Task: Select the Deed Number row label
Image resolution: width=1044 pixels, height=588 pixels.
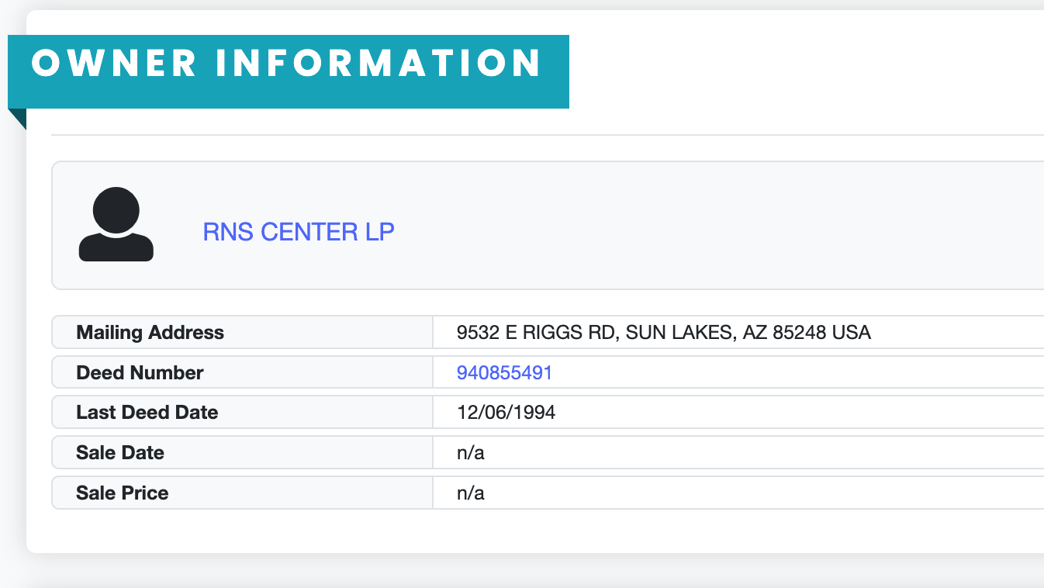Action: [140, 373]
